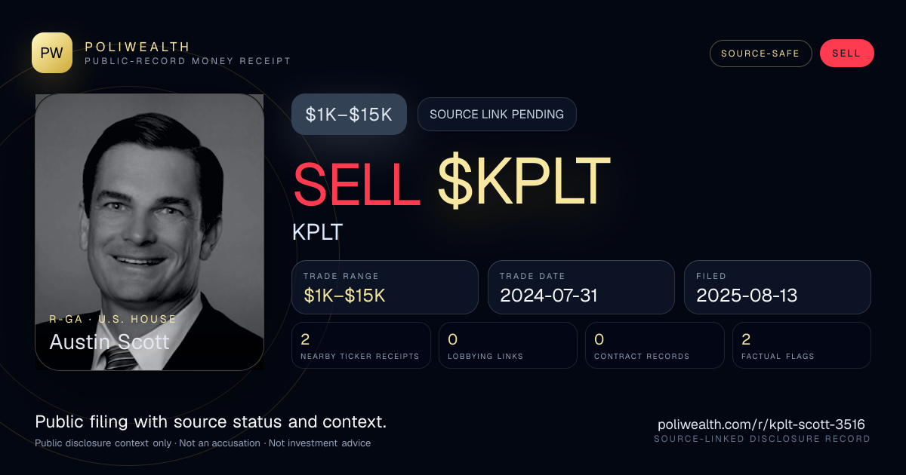Click the Lobbying Links stat tile
Image resolution: width=906 pixels, height=475 pixels.
(508, 345)
